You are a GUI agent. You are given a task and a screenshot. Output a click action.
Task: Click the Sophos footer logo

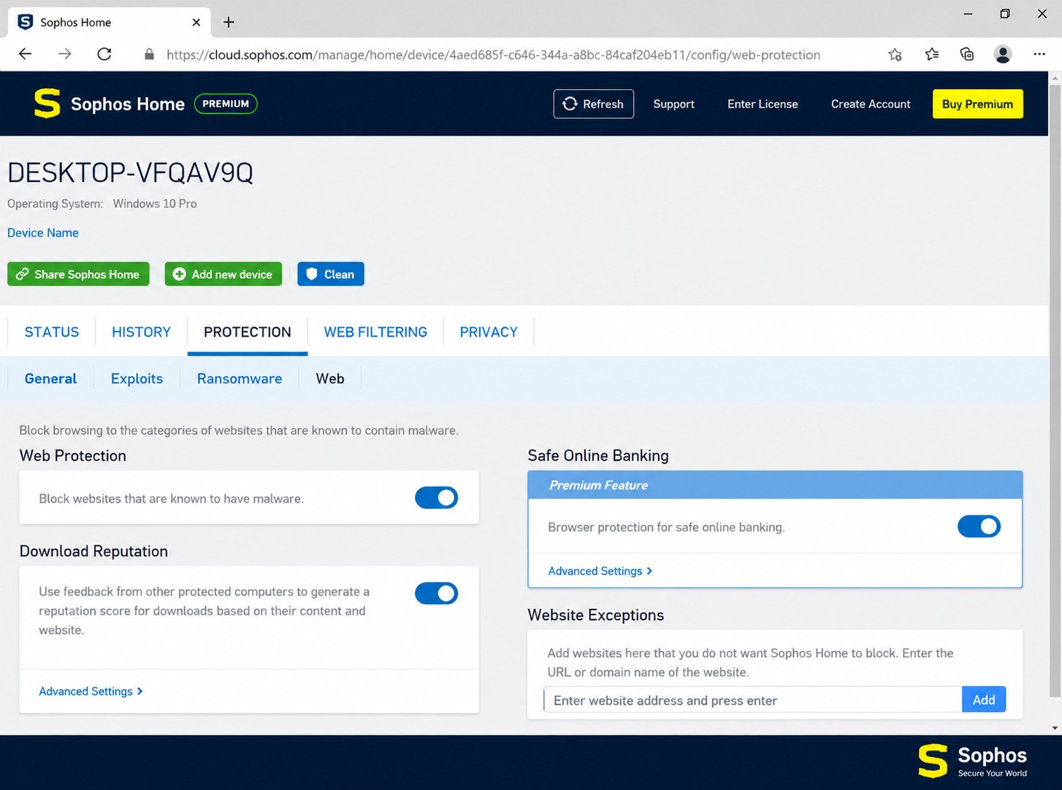click(972, 761)
